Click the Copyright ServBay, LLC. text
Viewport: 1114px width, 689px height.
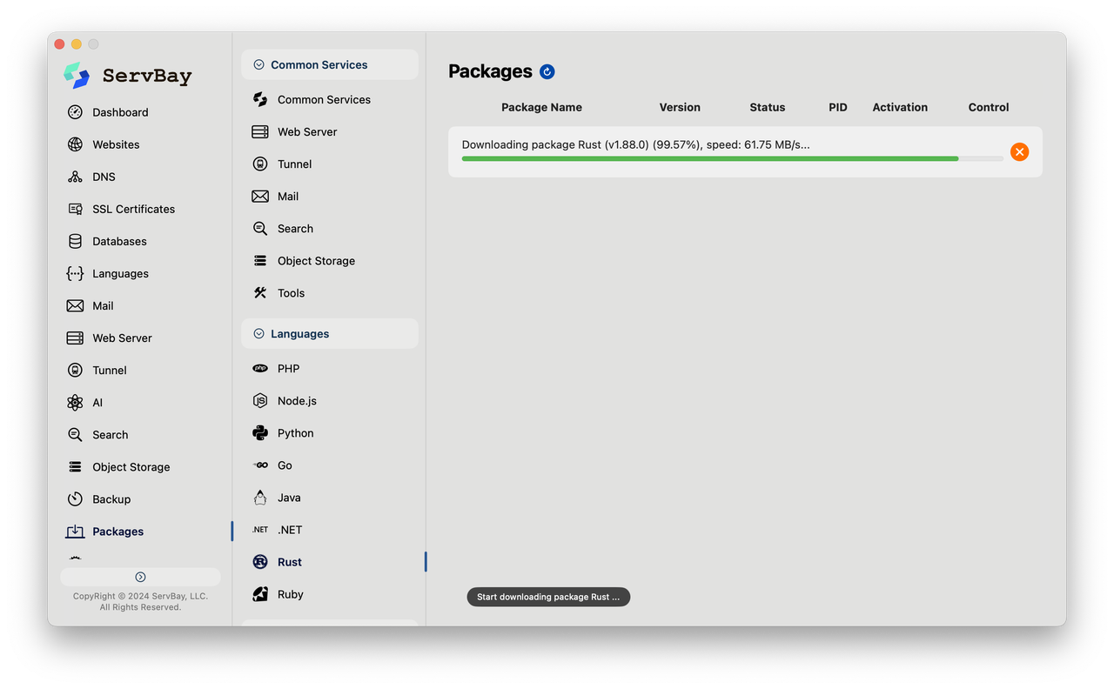click(140, 601)
